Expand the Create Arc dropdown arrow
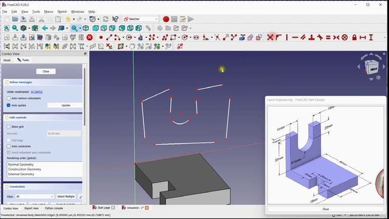The image size is (389, 219). (123, 38)
